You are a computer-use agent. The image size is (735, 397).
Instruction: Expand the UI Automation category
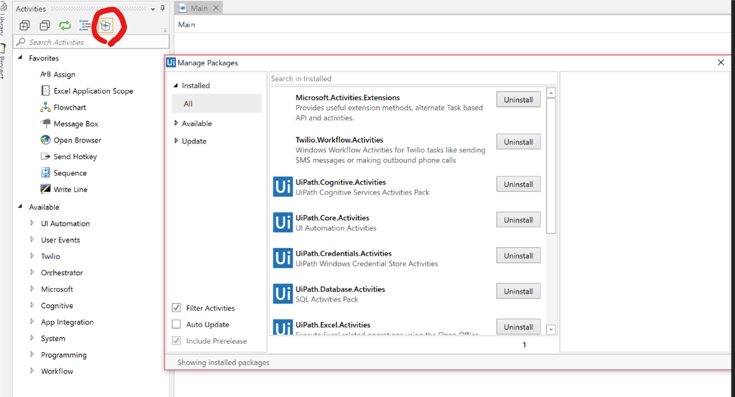point(32,223)
